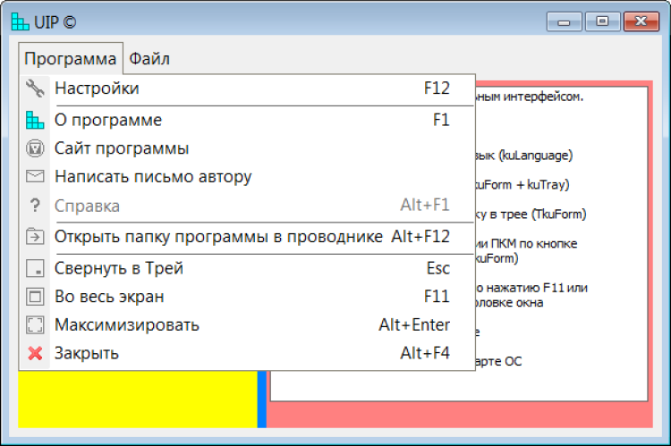Choose О программе menu entry
Viewport: 671px width, 446px height.
click(107, 120)
